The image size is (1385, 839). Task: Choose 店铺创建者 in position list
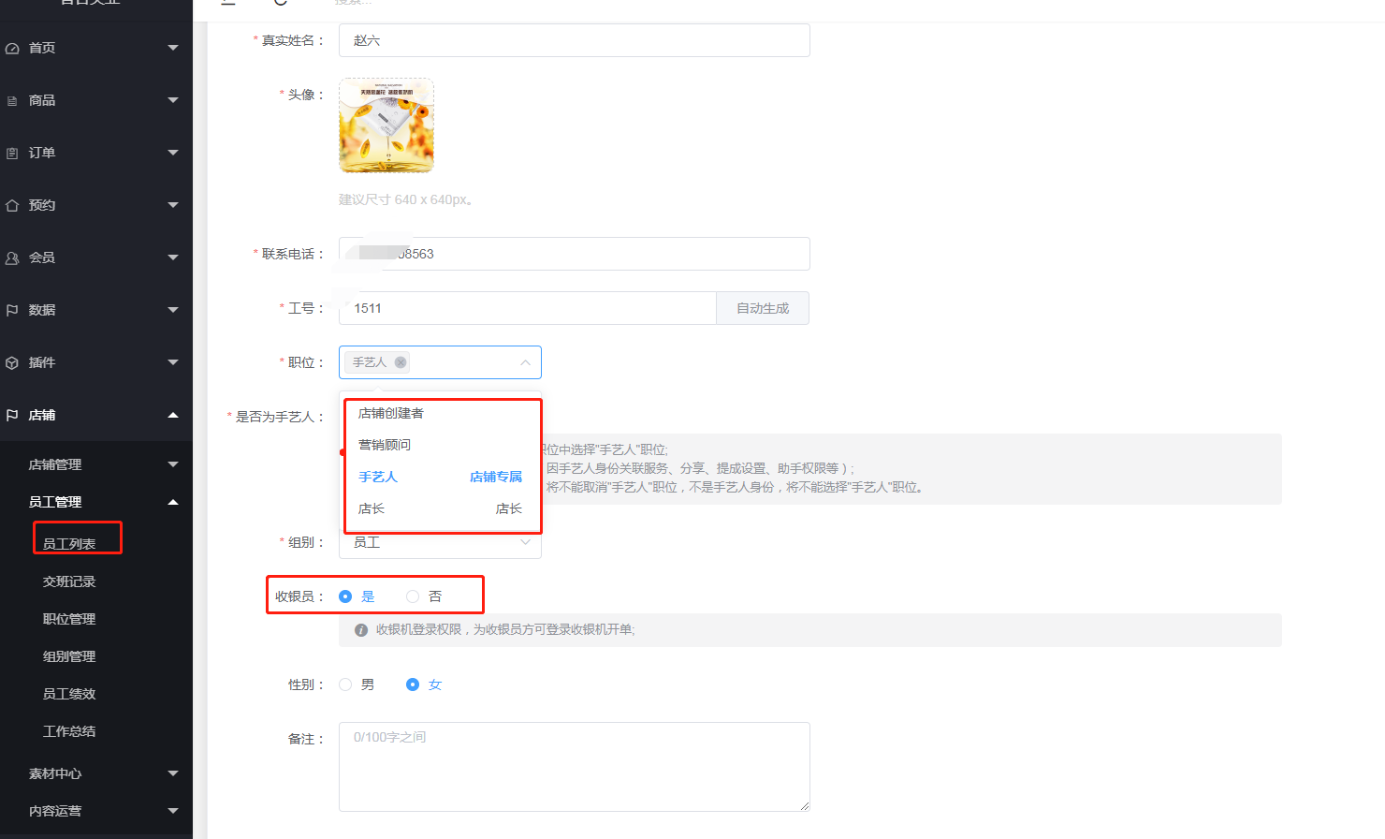coord(440,413)
